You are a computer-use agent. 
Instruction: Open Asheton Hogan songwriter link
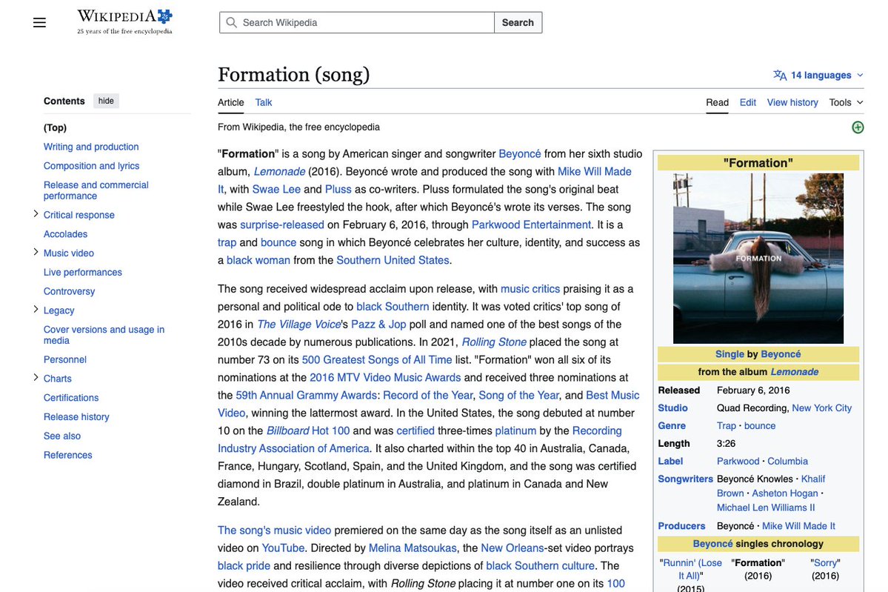click(x=785, y=493)
